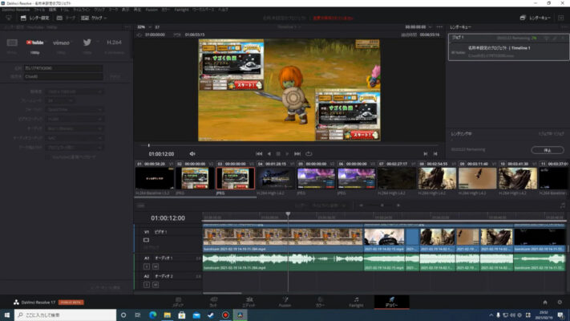Viewport: 570px width, 321px height.
Task: Open the format QuickTime dropdown
Action: click(75, 110)
